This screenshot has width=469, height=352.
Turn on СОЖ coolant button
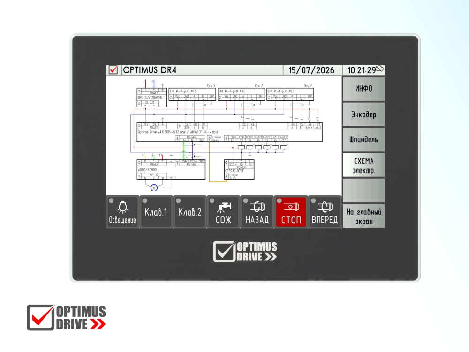coord(223,212)
